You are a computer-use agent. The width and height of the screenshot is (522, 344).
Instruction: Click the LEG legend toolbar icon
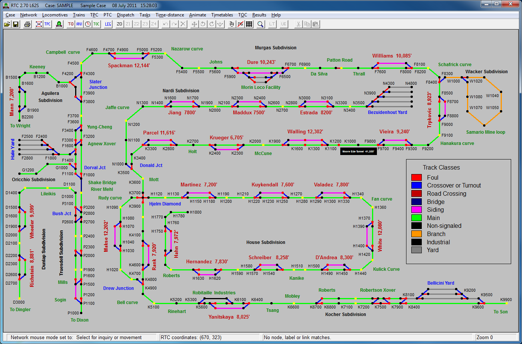108,24
